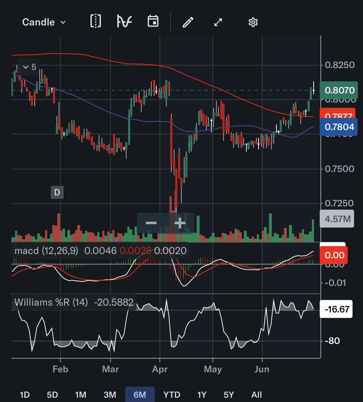Open the indicators wave icon

[124, 21]
